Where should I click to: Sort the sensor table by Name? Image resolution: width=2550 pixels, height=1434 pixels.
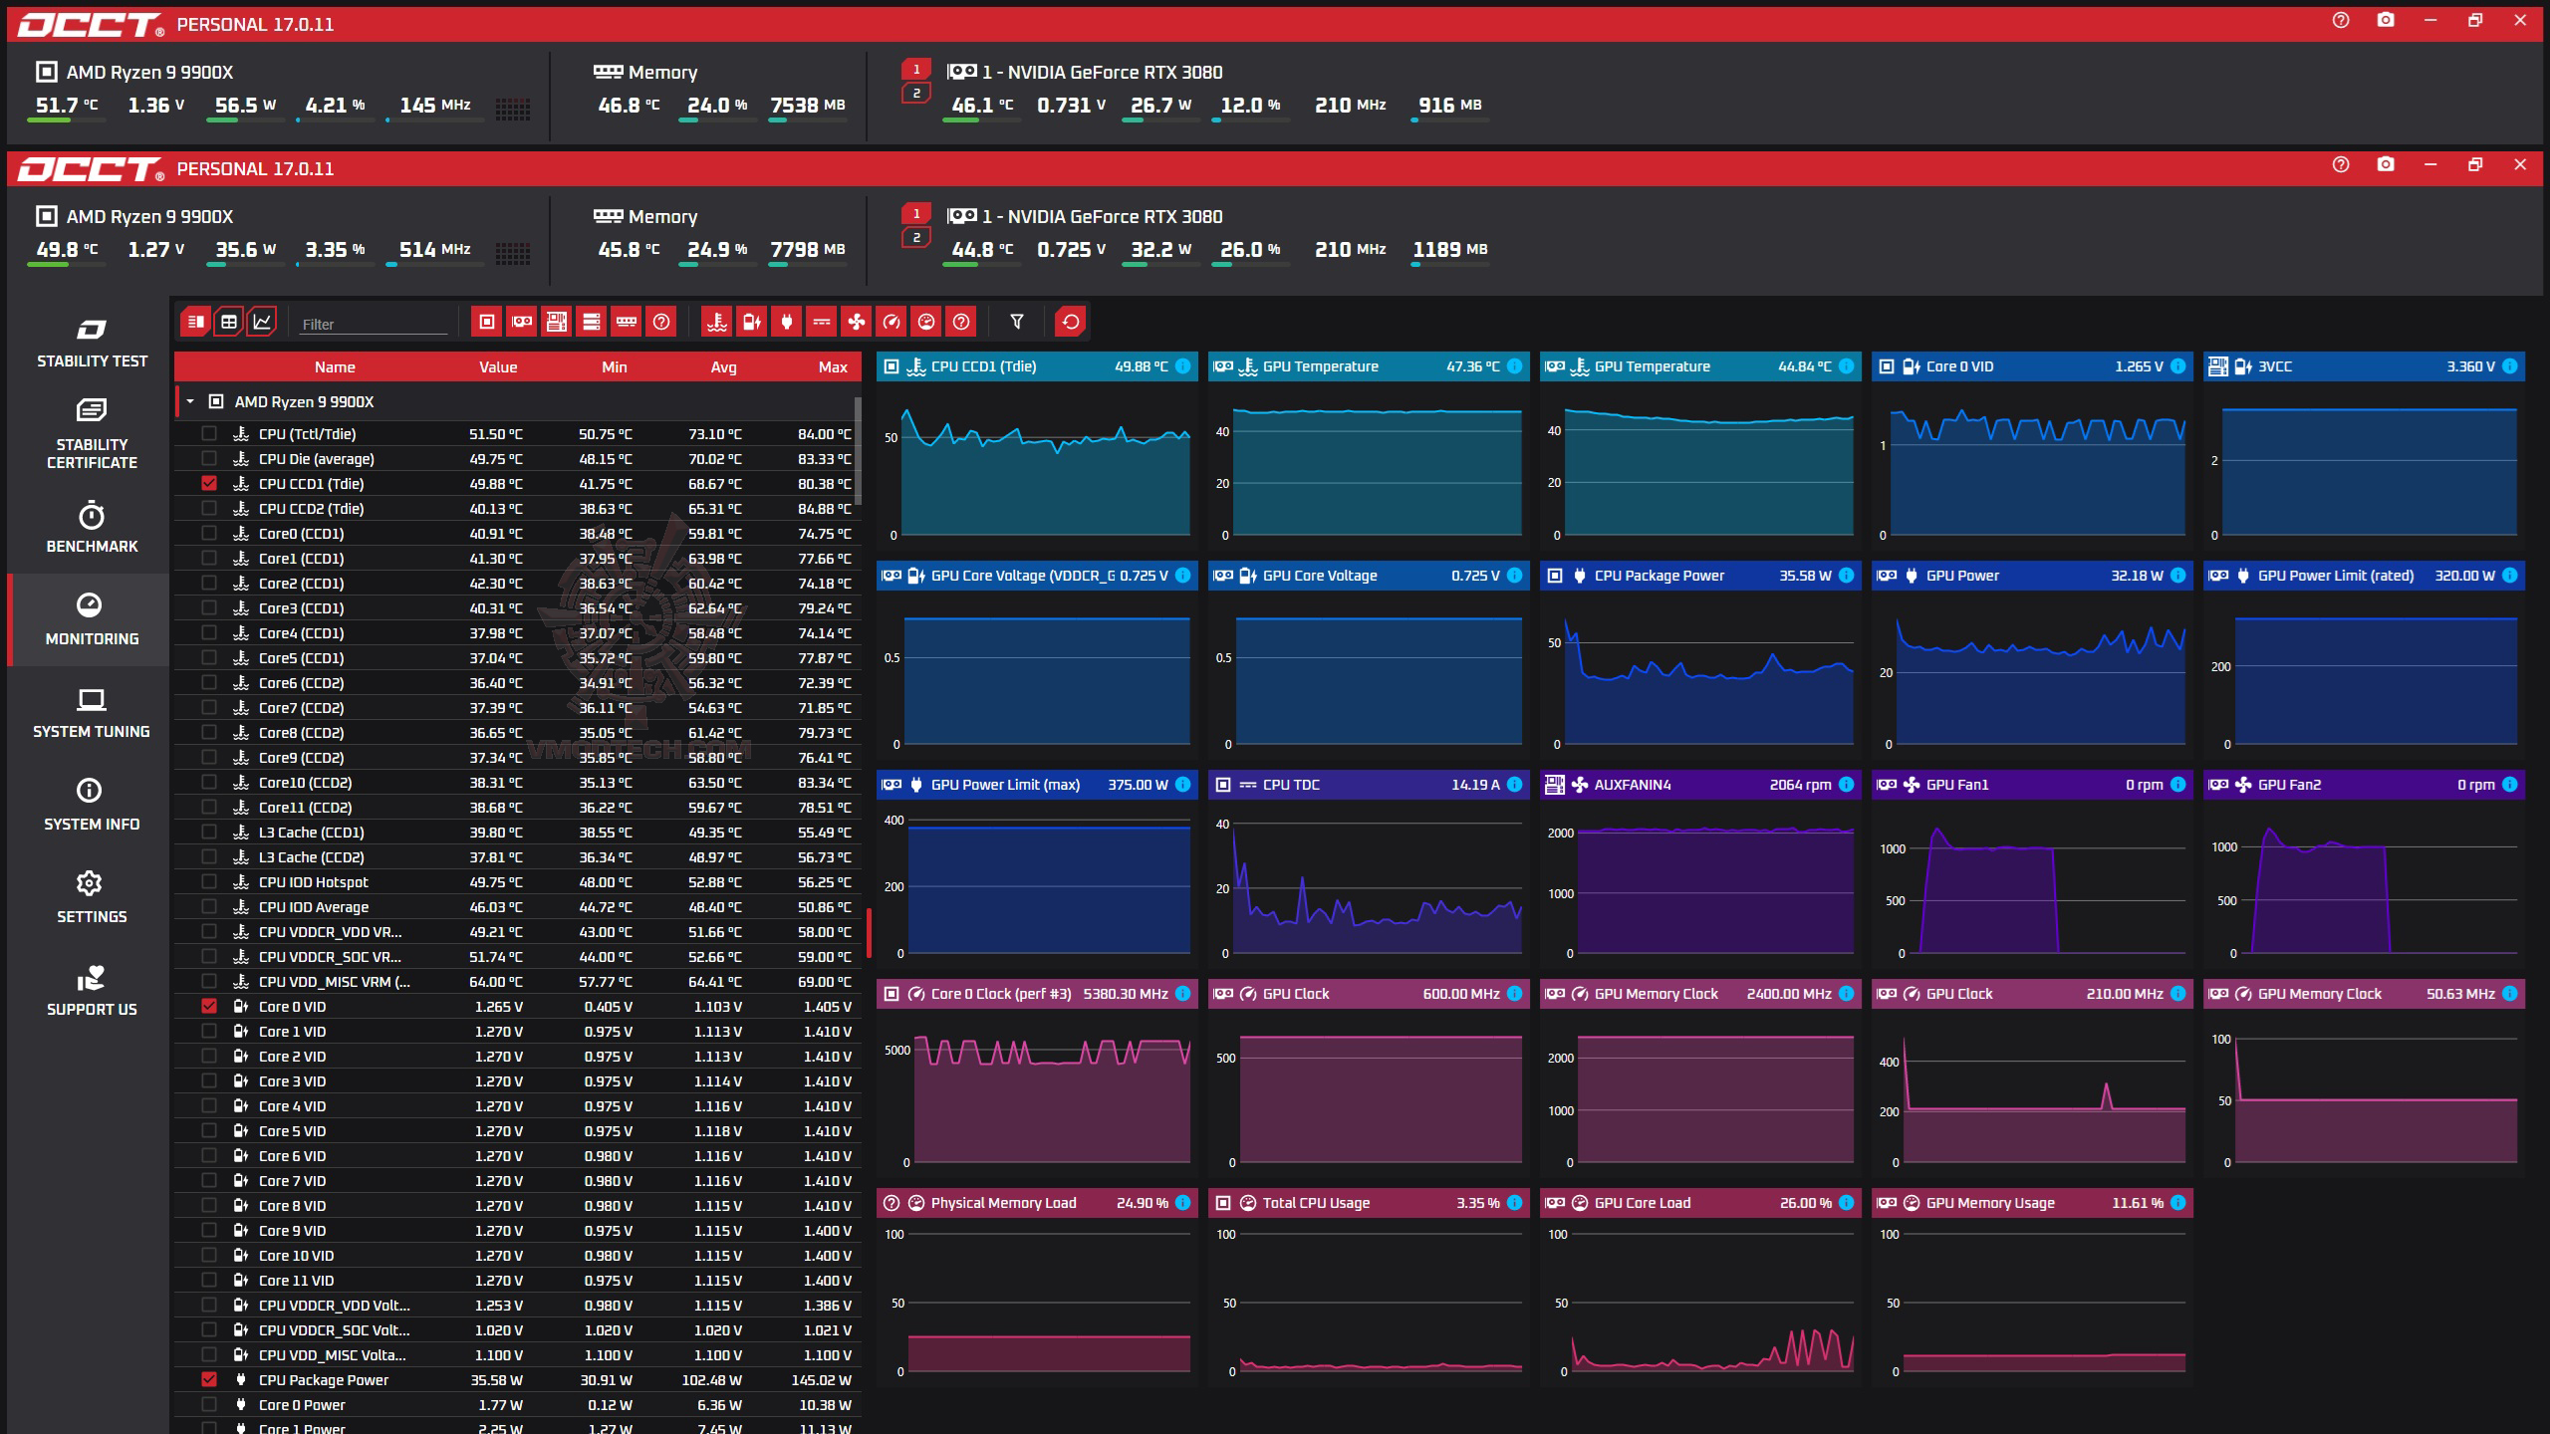tap(335, 367)
